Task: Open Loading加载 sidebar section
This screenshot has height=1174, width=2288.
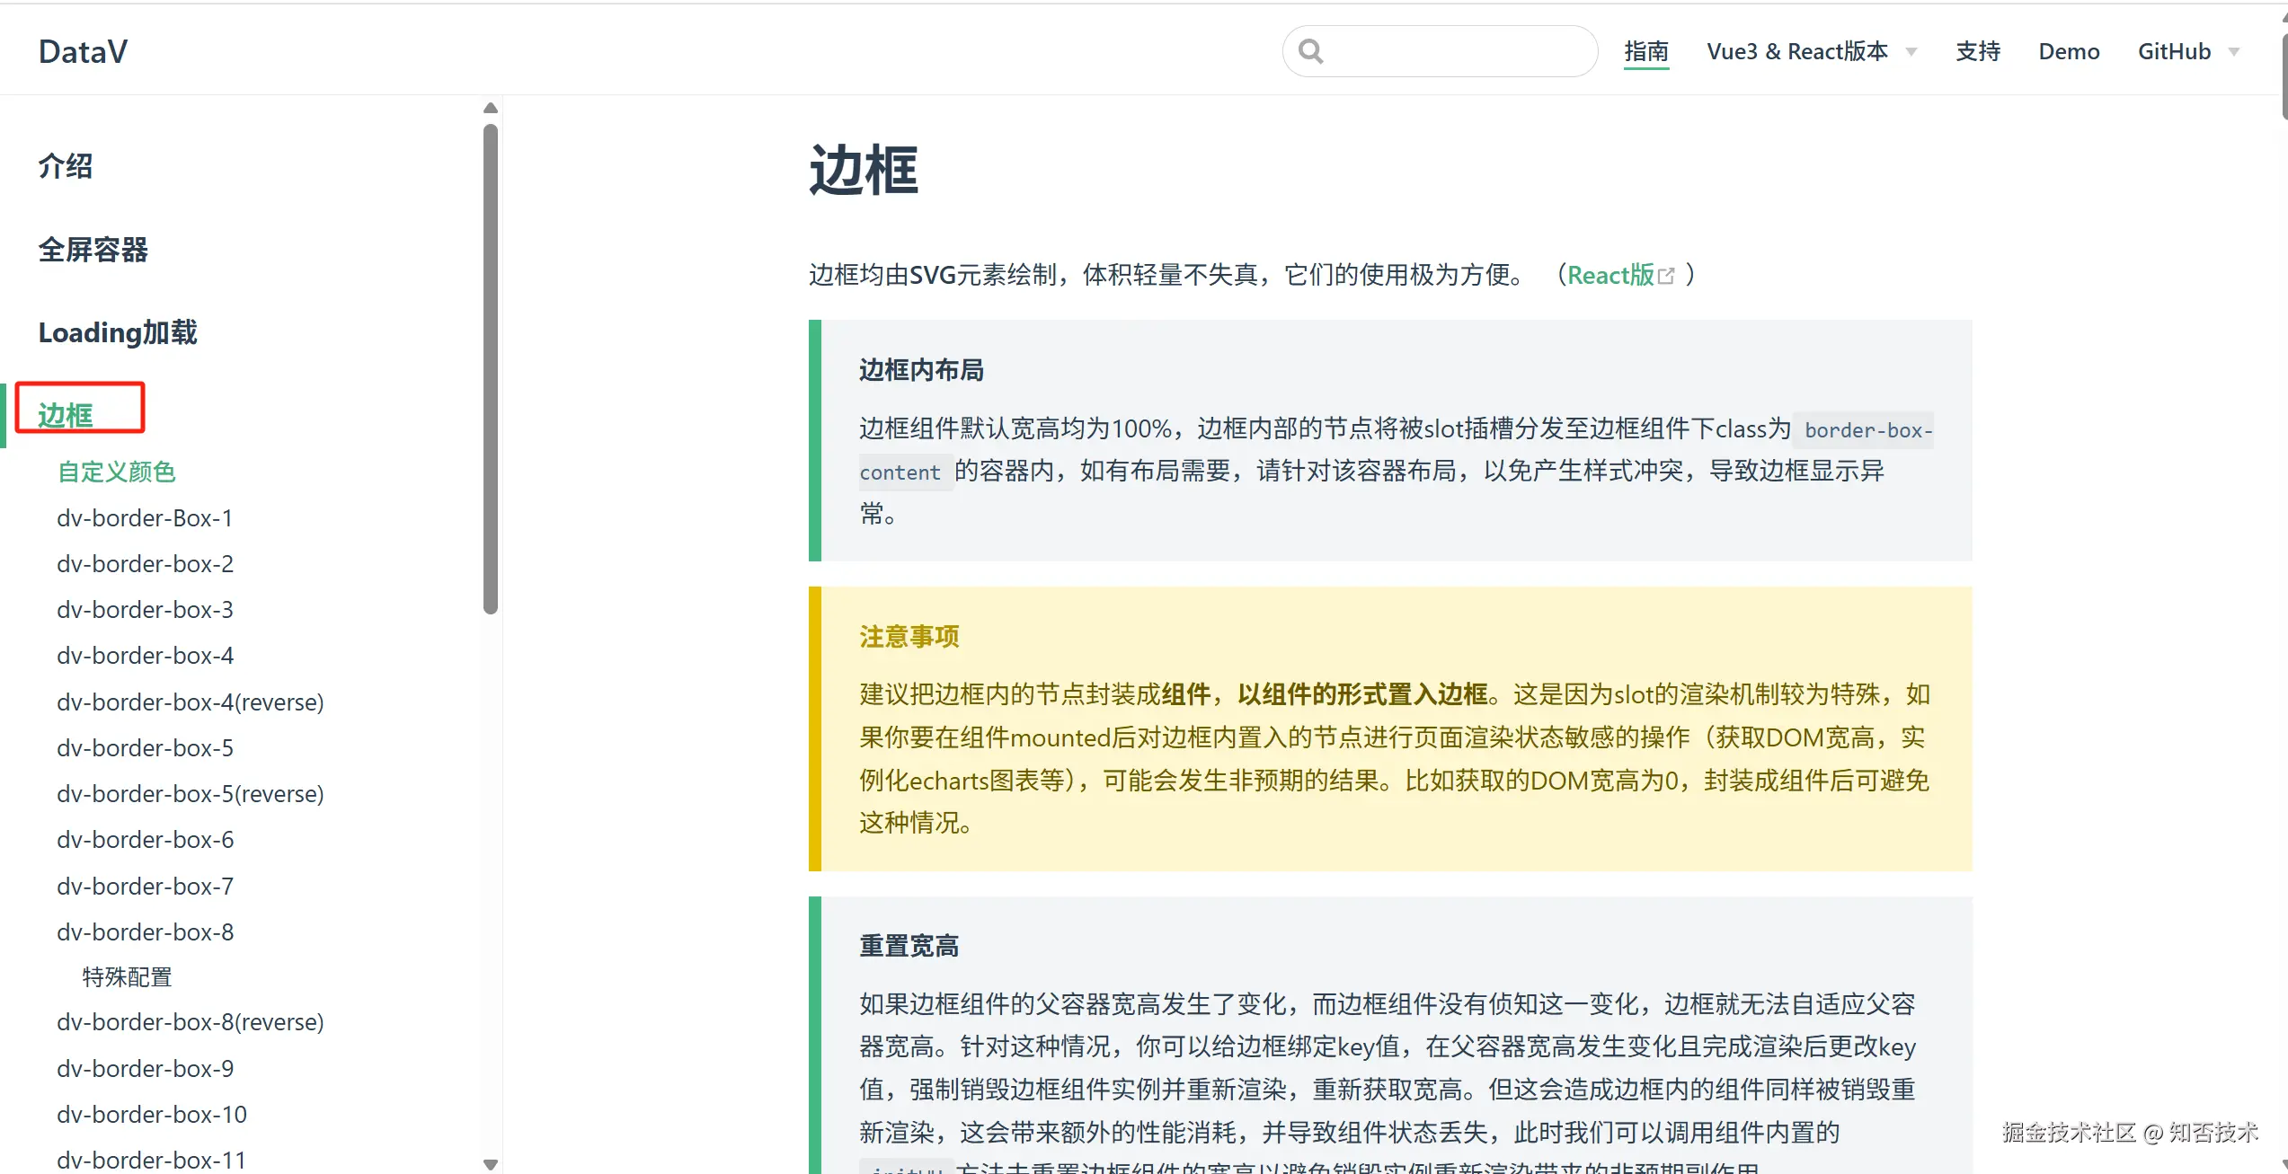Action: click(x=117, y=332)
